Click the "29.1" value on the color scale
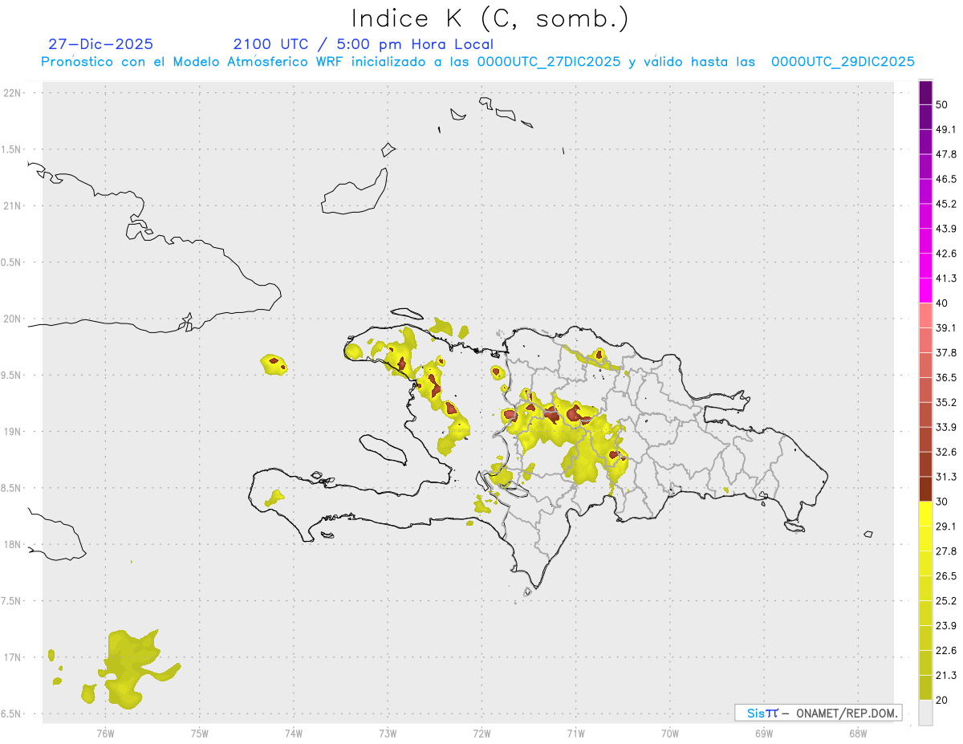 point(946,526)
